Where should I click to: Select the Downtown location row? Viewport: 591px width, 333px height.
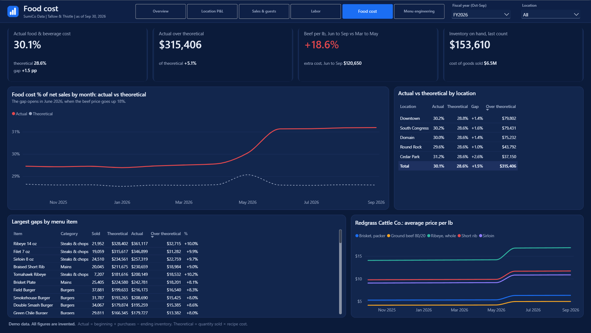coord(458,118)
